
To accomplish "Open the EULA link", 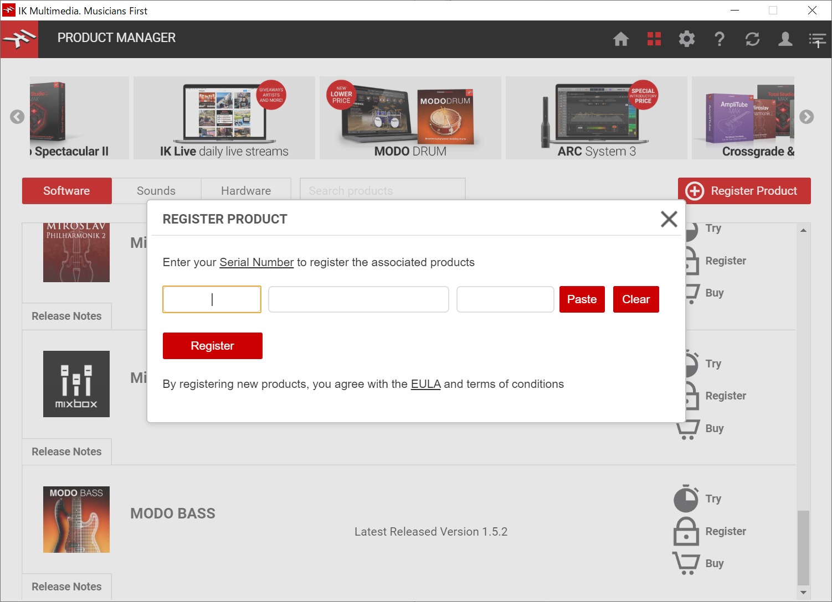I will click(425, 384).
